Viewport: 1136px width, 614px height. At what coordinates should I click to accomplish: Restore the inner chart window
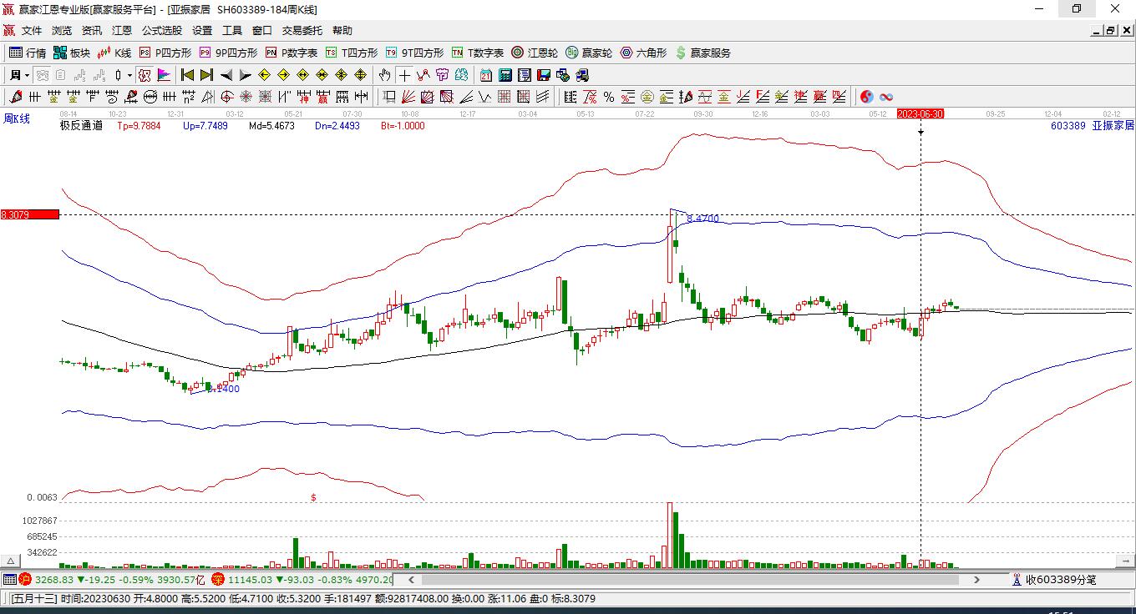coord(1110,31)
